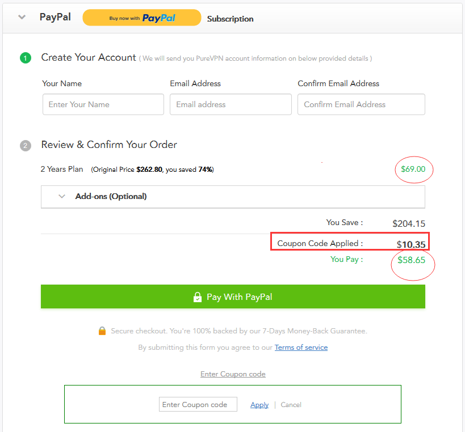Image resolution: width=465 pixels, height=432 pixels.
Task: Click the Buy now with PayPal button
Action: [x=142, y=18]
